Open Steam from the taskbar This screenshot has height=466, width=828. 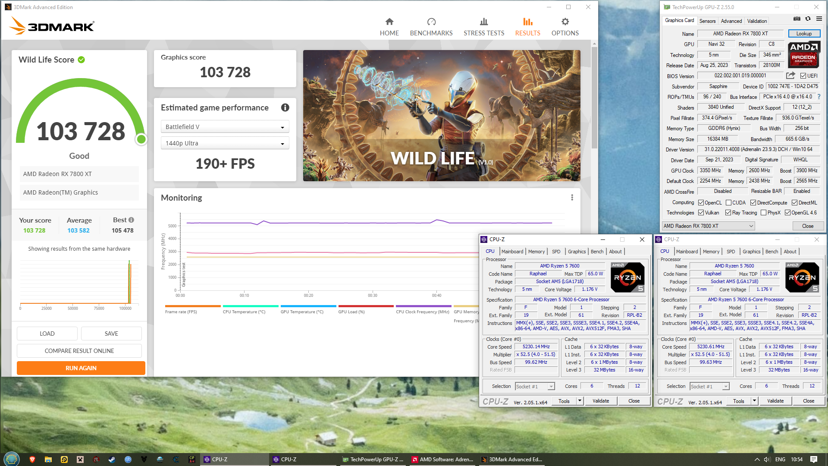[112, 460]
